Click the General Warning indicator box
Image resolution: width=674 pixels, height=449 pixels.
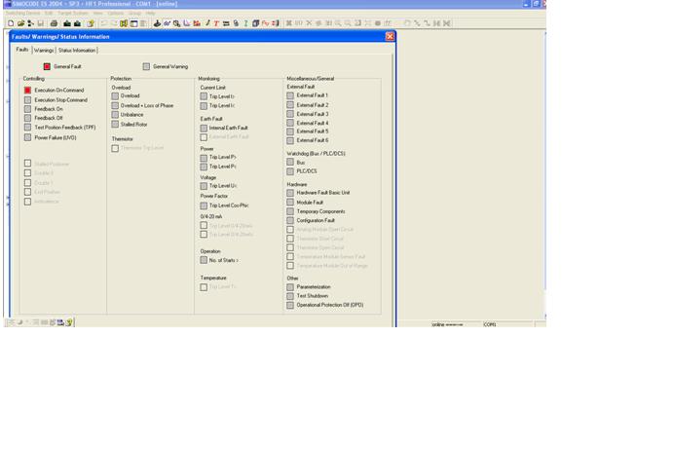pyautogui.click(x=146, y=66)
